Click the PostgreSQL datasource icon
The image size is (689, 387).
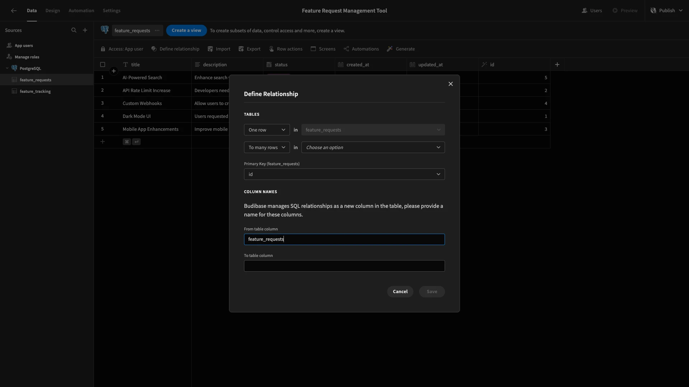[x=14, y=68]
